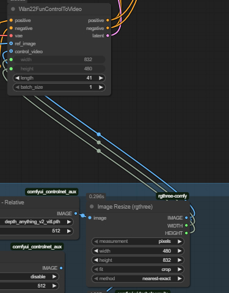The width and height of the screenshot is (229, 293).
Task: Increase batch_size with the right arrow
Action: click(x=101, y=87)
